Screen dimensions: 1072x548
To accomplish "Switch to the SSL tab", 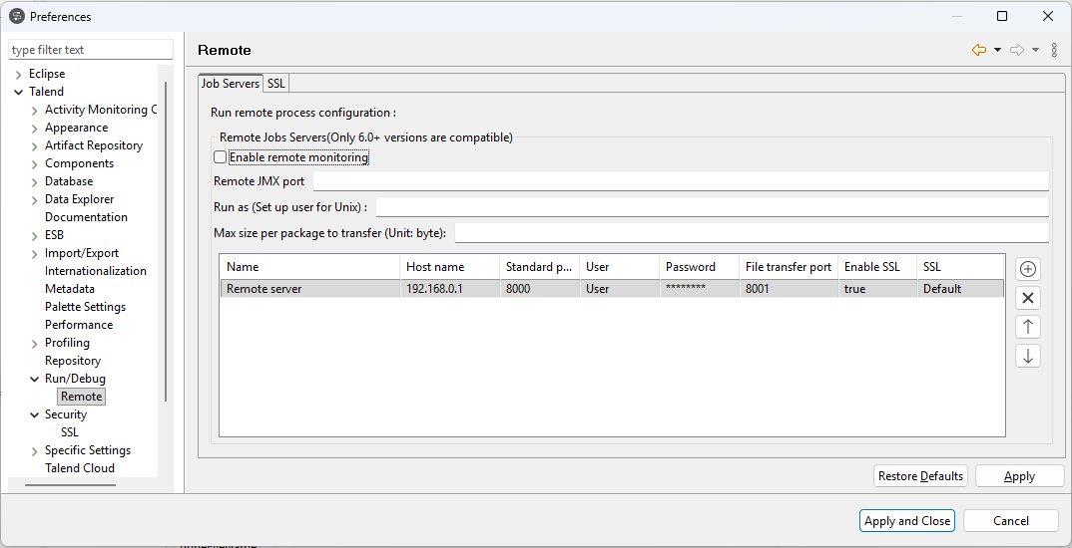I will [276, 84].
